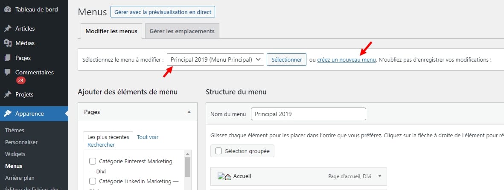Click the Sélectionner button
Viewport: 504px width, 190px height.
coord(286,60)
